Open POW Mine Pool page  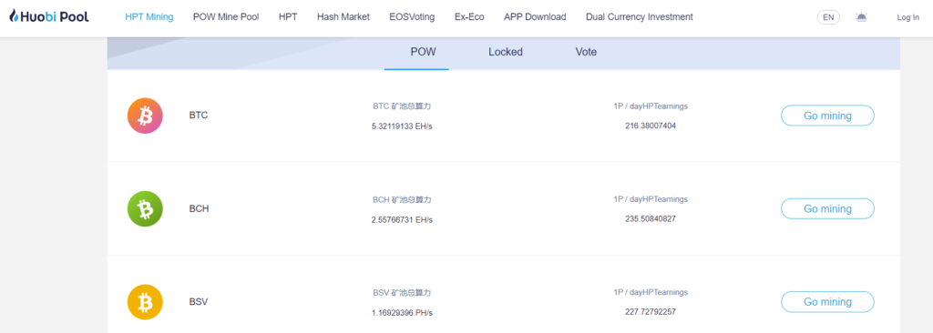[x=226, y=17]
